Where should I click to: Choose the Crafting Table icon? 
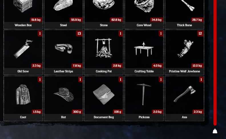pyautogui.click(x=144, y=49)
